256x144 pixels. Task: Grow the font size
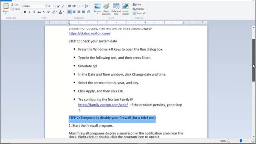[x=58, y=6]
